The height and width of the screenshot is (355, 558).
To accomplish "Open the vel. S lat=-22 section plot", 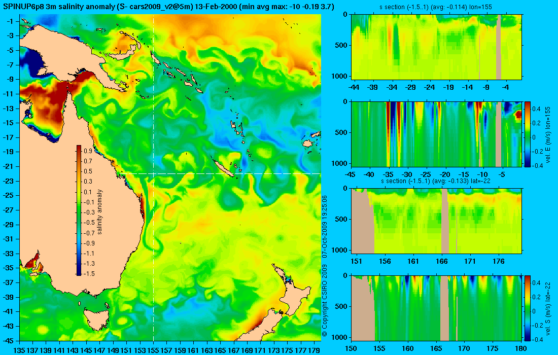I will (436, 308).
